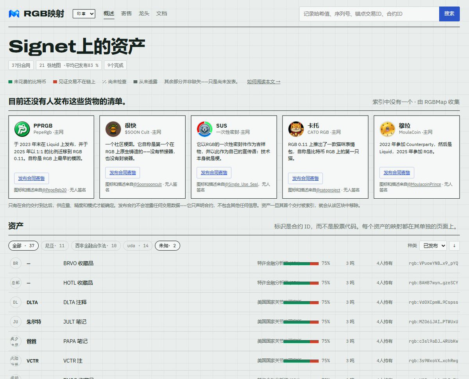
Task: Open the 文档 nav tab
Action: tap(161, 14)
